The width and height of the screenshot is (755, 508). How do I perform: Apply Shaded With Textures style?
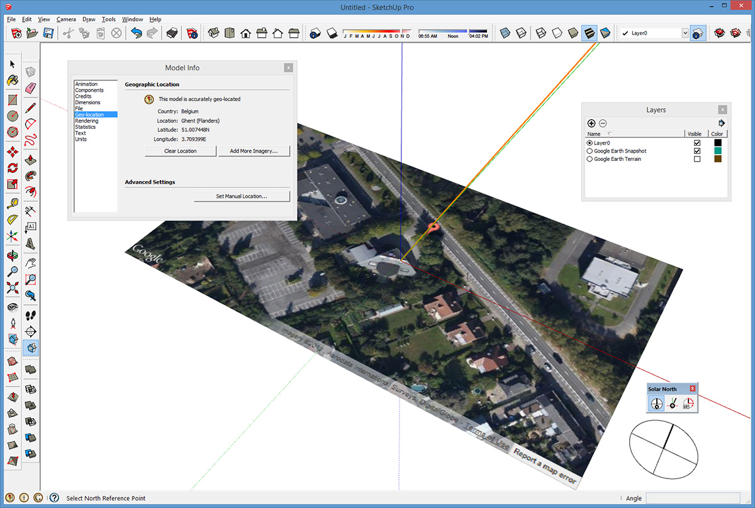click(x=589, y=33)
